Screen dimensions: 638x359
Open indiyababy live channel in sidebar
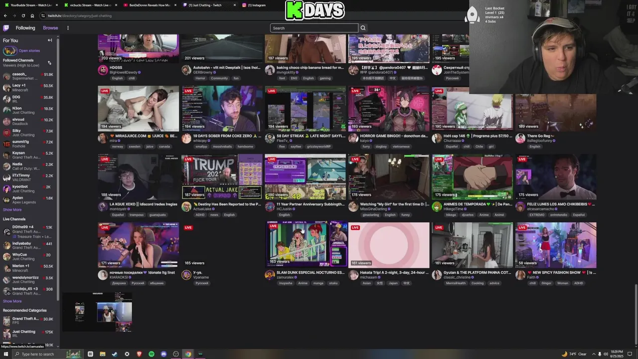(x=29, y=245)
